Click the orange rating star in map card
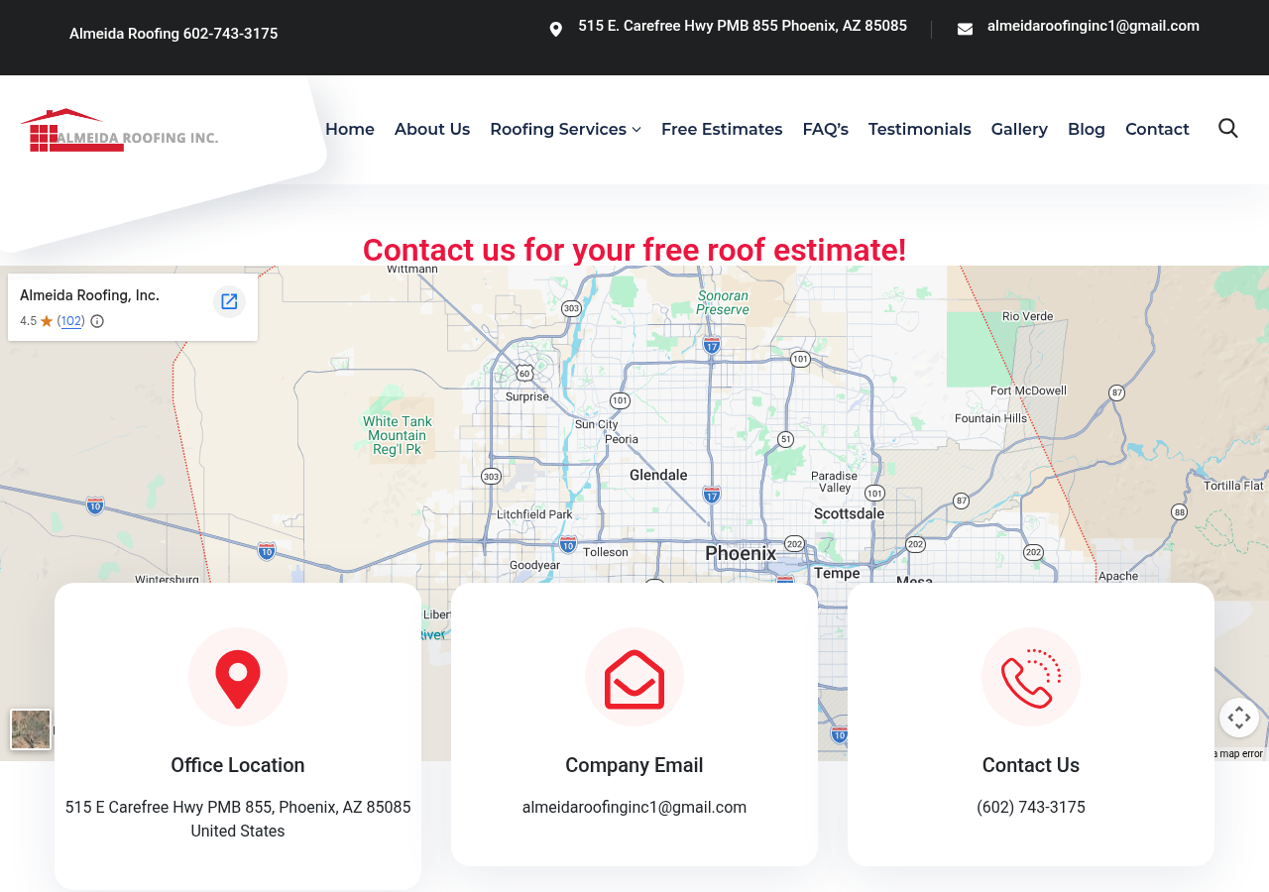 click(x=47, y=321)
